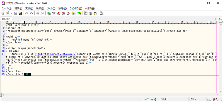Undo the last edit via toolbar
This screenshot has height=102, width=223.
coord(26,13)
